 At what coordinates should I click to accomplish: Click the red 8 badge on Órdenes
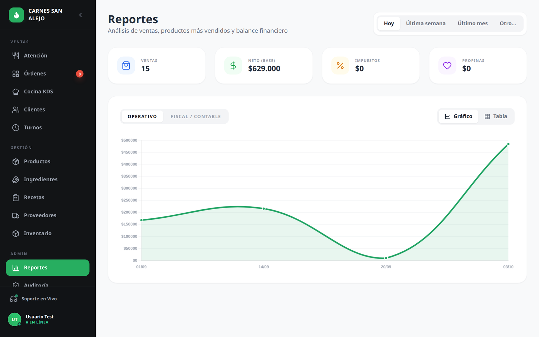pyautogui.click(x=80, y=74)
